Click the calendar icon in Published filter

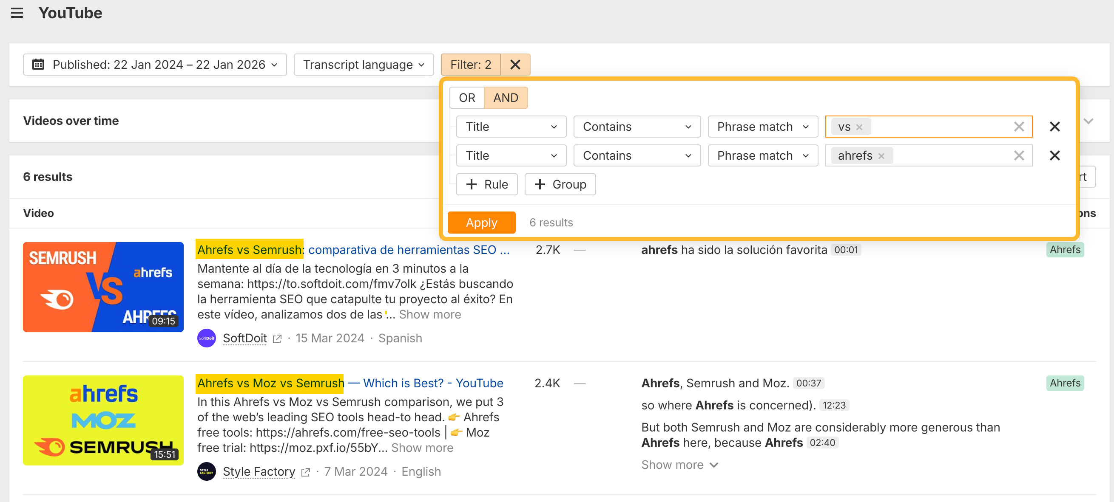coord(39,65)
